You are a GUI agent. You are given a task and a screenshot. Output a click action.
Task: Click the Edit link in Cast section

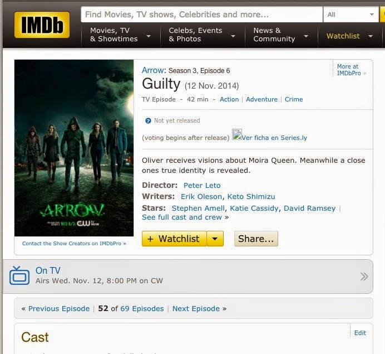pyautogui.click(x=360, y=333)
